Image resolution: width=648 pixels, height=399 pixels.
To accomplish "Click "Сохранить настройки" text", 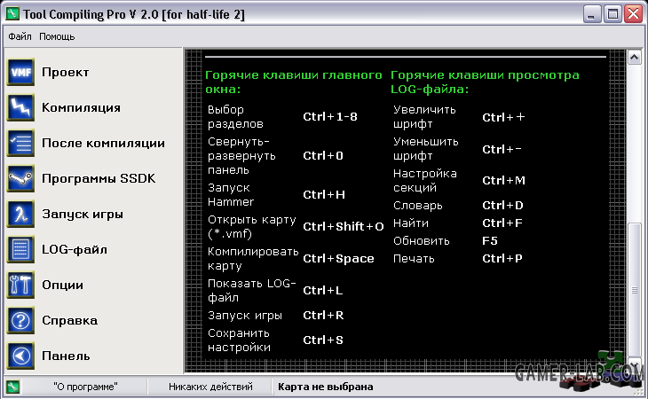I will (239, 340).
